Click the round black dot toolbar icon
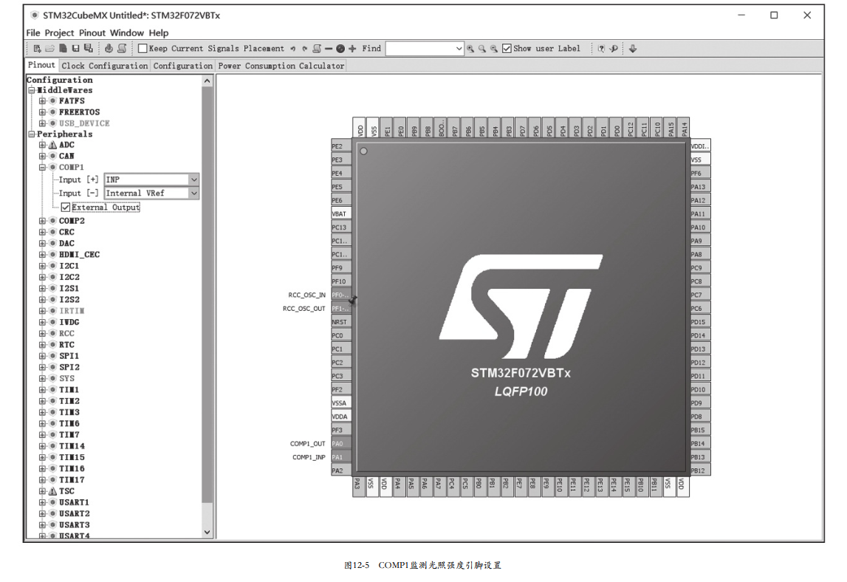 coord(340,49)
